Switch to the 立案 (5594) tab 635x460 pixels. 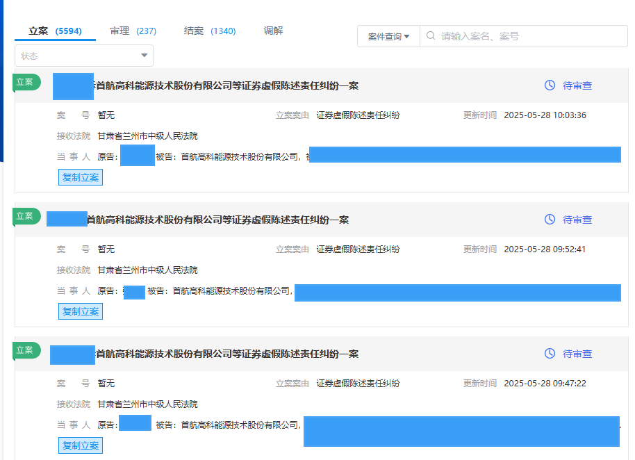tap(55, 31)
